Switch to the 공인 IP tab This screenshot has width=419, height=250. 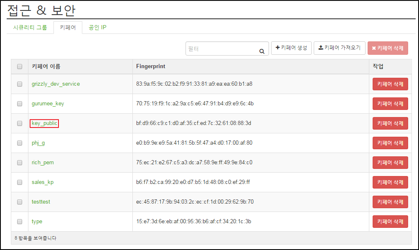(x=97, y=27)
